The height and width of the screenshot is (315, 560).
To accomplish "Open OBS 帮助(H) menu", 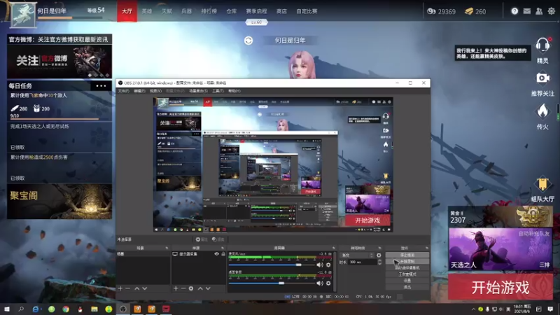I will click(234, 91).
